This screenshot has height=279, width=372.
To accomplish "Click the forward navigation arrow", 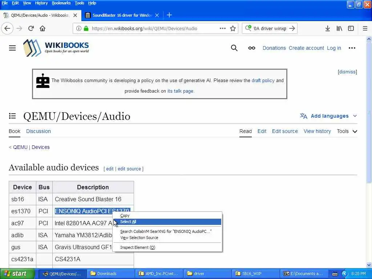I will click(19, 28).
